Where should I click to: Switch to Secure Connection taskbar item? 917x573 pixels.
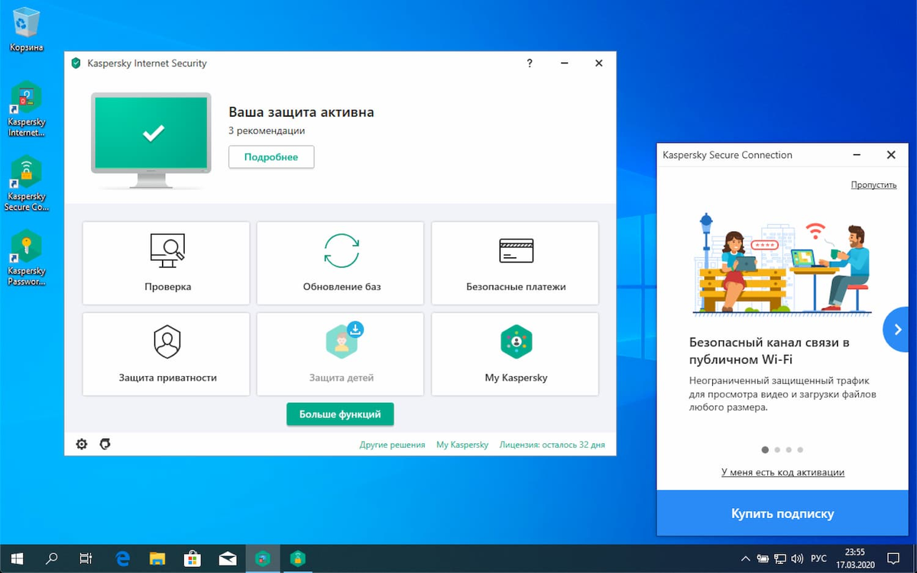pyautogui.click(x=297, y=559)
